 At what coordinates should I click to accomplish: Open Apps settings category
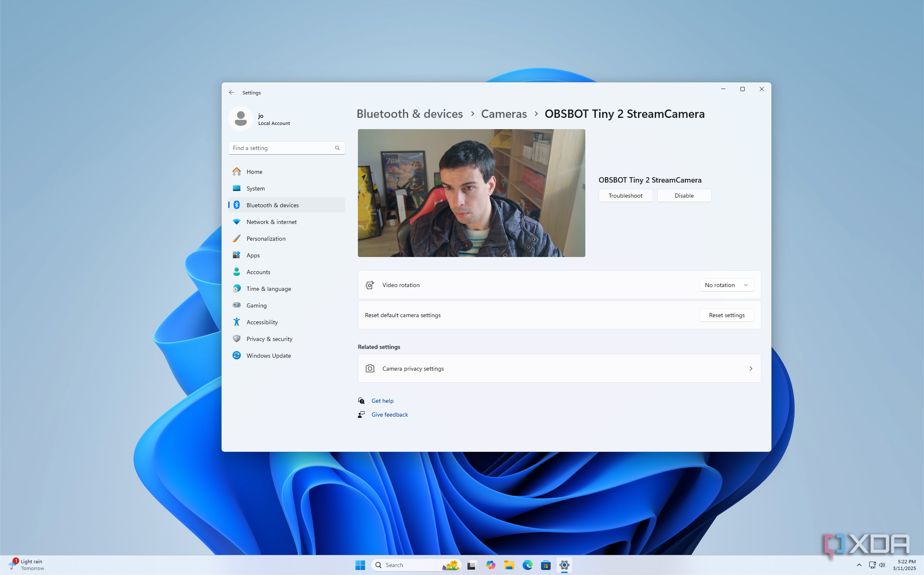click(x=287, y=255)
